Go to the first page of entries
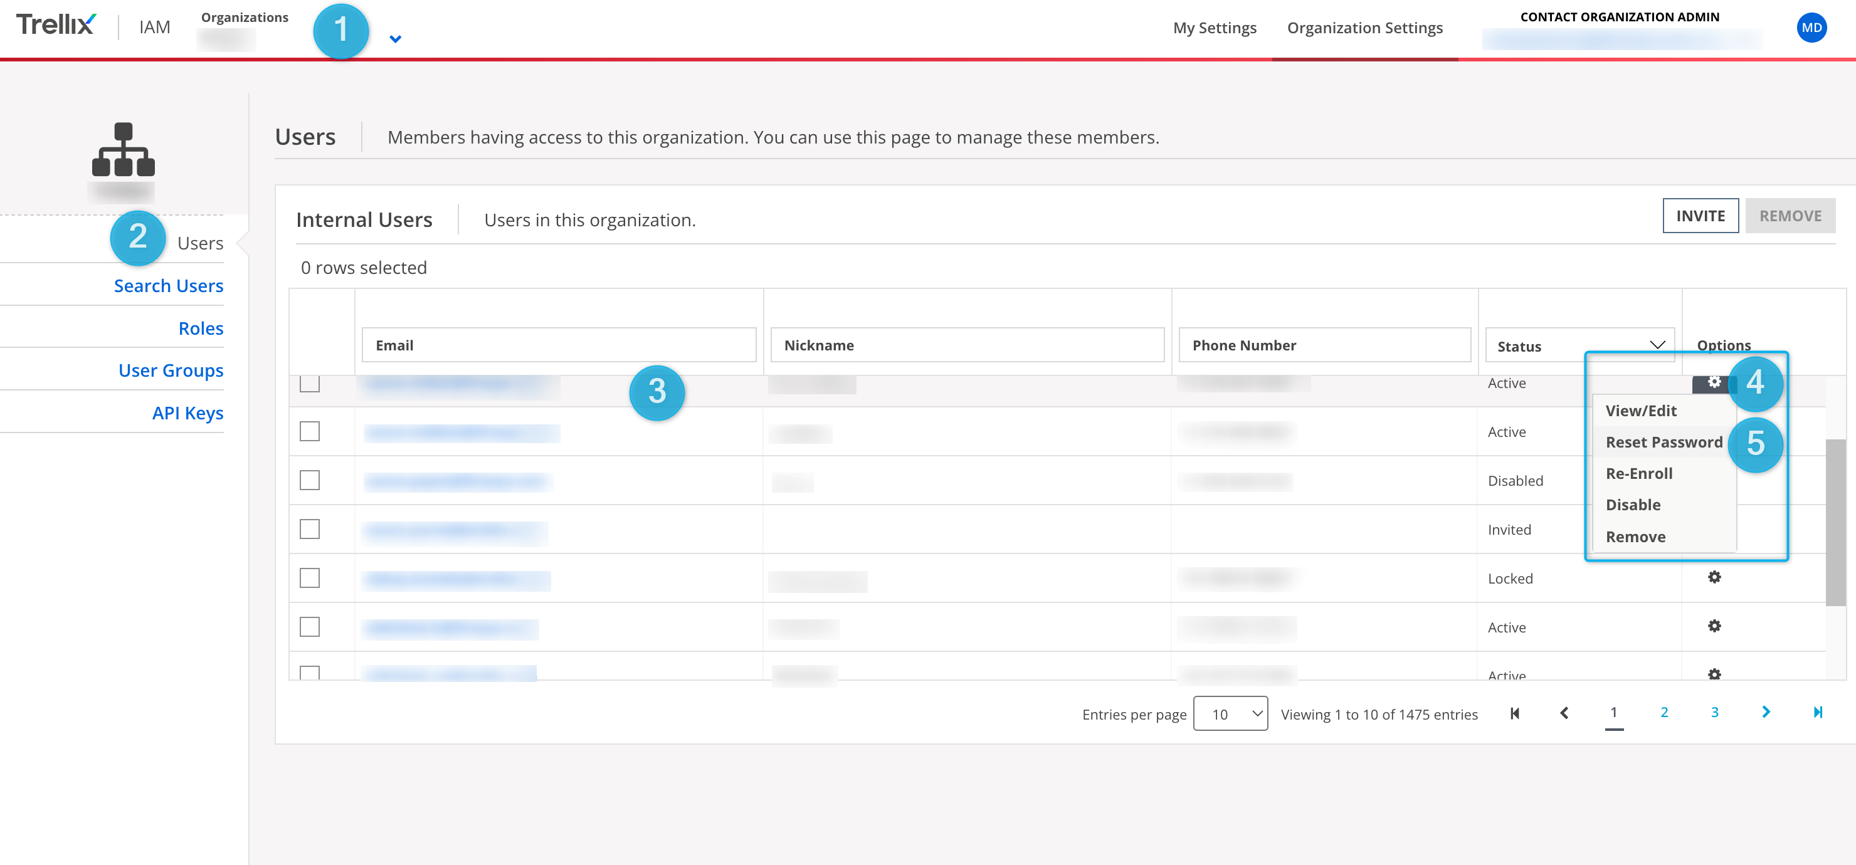The height and width of the screenshot is (865, 1856). tap(1514, 713)
